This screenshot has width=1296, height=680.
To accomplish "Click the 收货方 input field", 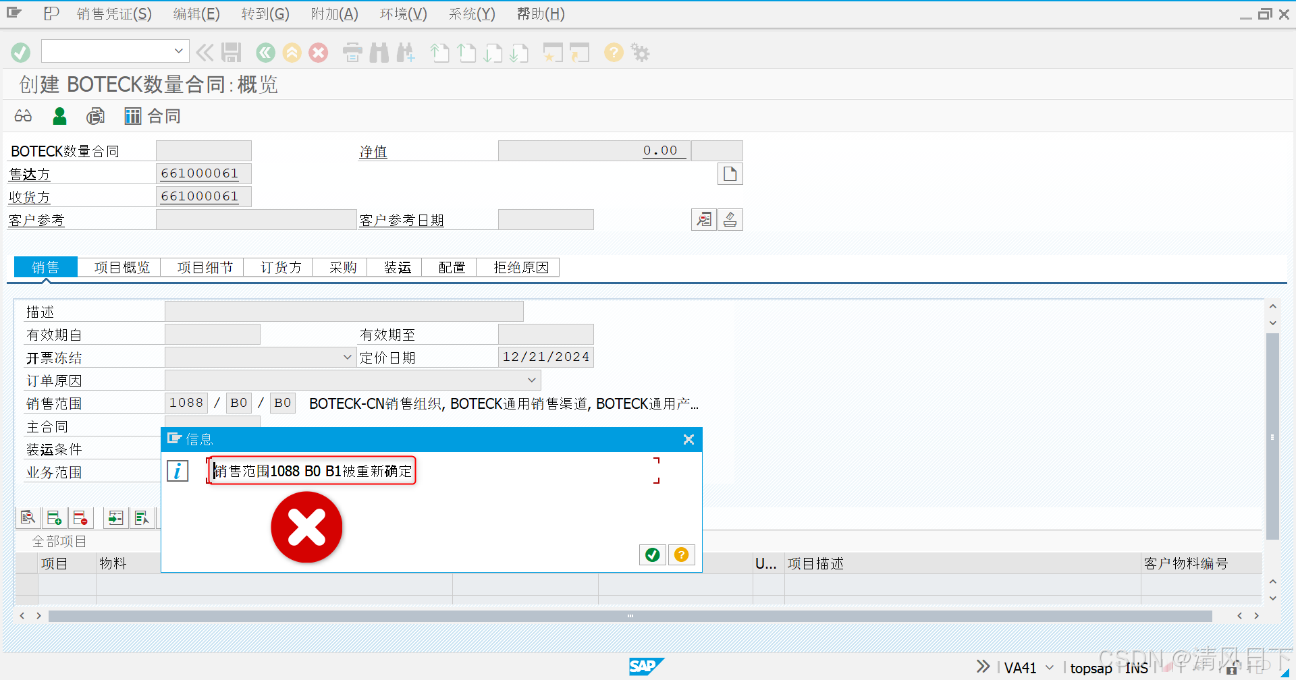I will coord(204,196).
